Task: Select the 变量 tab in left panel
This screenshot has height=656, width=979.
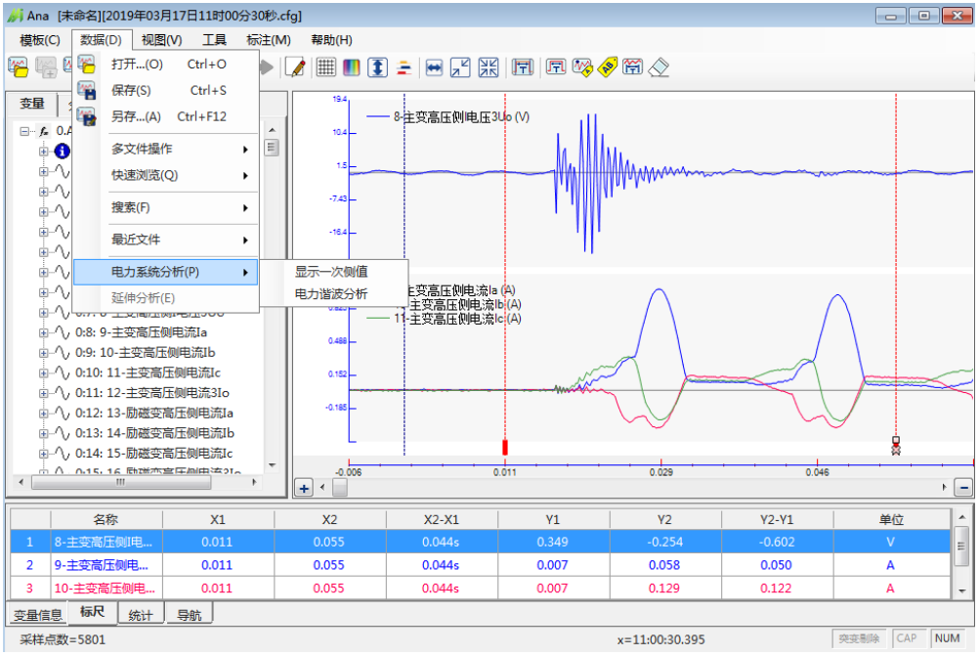Action: tap(32, 104)
